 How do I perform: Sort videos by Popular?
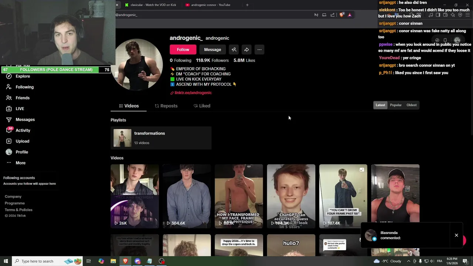click(x=396, y=105)
